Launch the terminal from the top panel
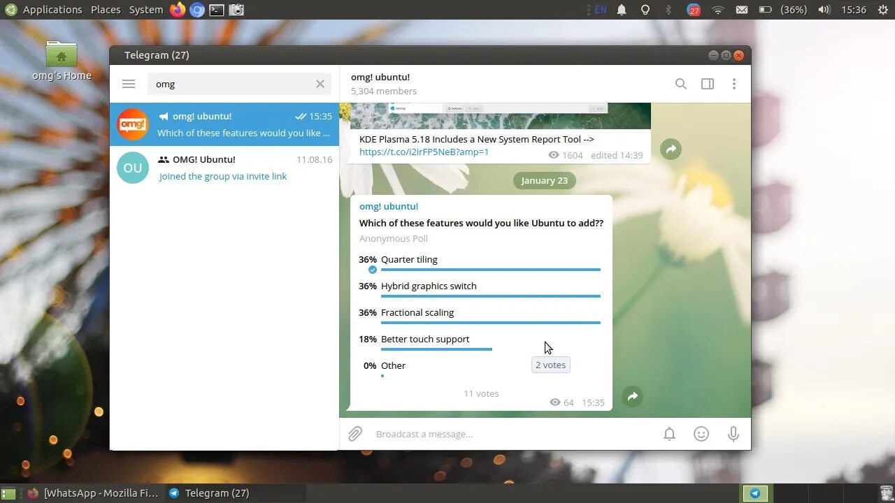Screen dimensions: 895x503 tap(217, 10)
